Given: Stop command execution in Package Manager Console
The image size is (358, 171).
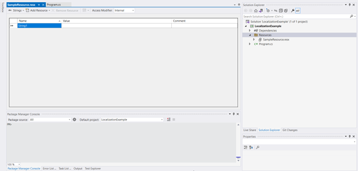Looking at the screenshot, I should click(x=174, y=120).
